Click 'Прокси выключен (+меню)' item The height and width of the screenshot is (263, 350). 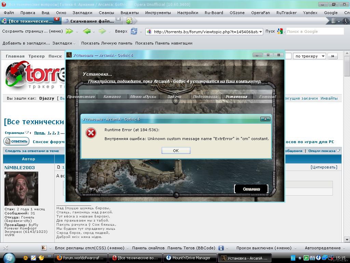[264, 248]
